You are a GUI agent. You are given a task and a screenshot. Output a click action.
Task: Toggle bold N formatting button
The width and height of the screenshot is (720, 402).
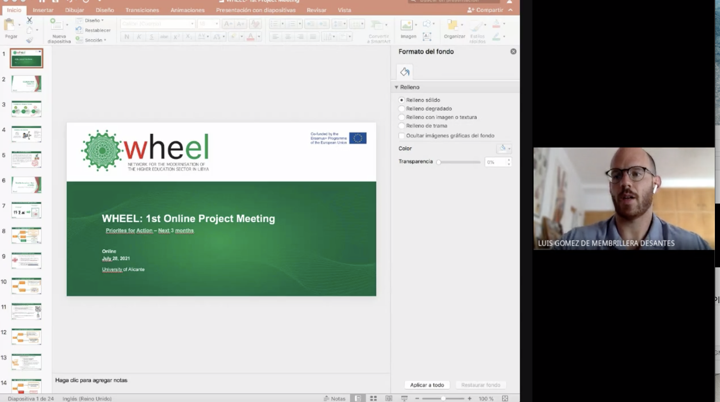127,36
